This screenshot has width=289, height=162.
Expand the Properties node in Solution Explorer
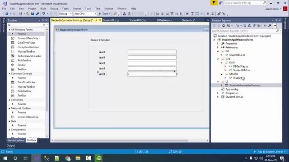click(218, 44)
